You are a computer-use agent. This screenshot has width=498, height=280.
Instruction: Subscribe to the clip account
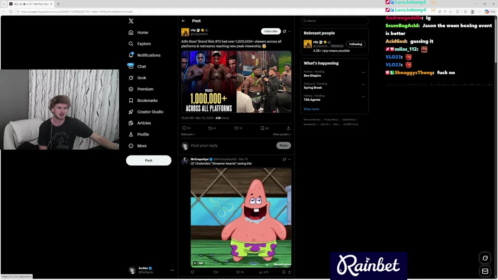click(271, 31)
